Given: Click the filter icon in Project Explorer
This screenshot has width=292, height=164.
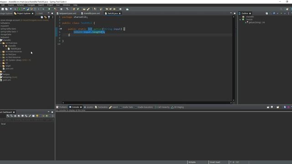Looking at the screenshot, I should [x=49, y=17].
